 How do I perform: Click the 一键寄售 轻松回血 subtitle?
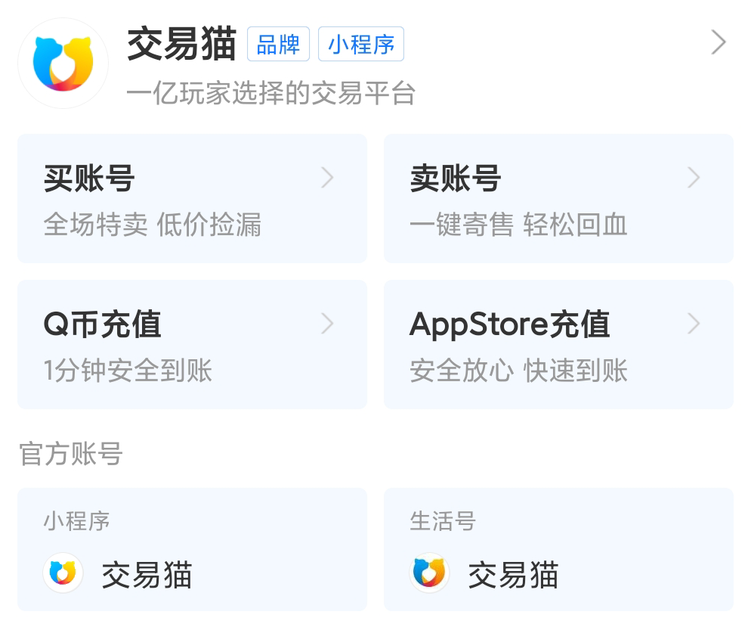pos(518,225)
